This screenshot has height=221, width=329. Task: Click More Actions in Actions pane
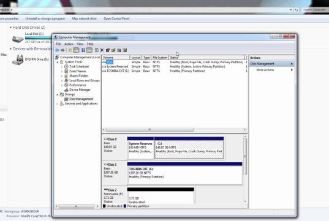click(x=265, y=70)
